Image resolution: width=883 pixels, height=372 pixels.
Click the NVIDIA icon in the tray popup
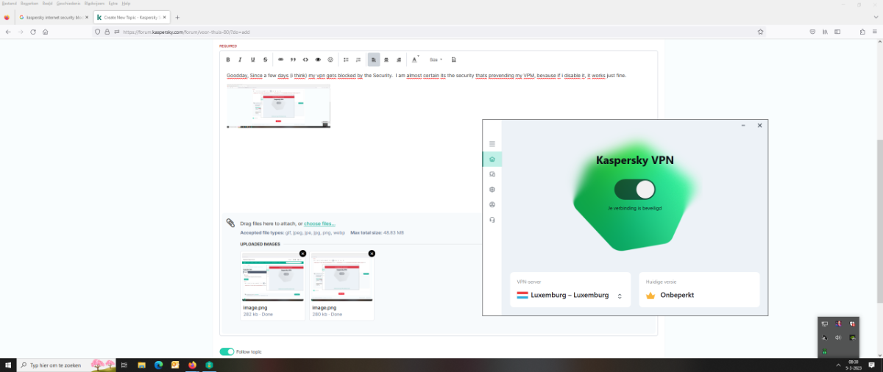pyautogui.click(x=852, y=337)
